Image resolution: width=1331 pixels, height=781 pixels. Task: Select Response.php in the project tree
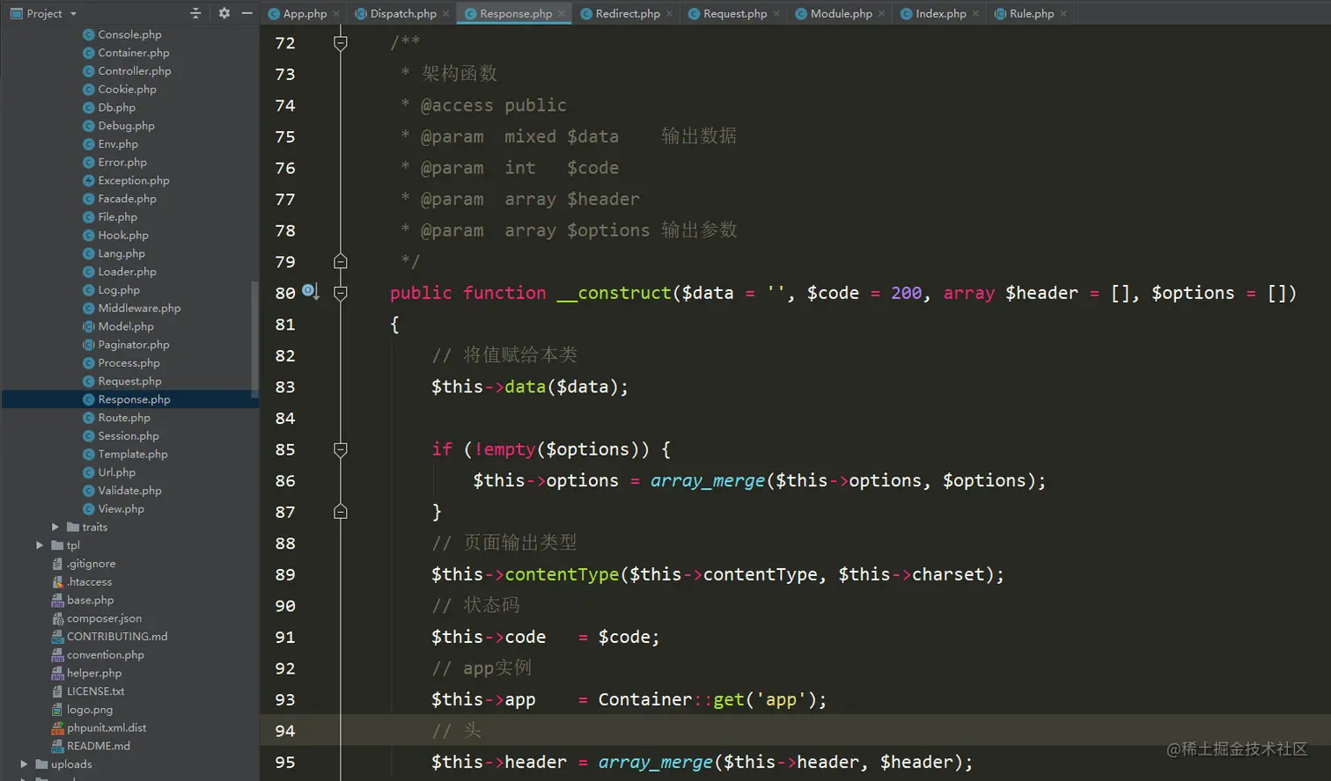134,399
